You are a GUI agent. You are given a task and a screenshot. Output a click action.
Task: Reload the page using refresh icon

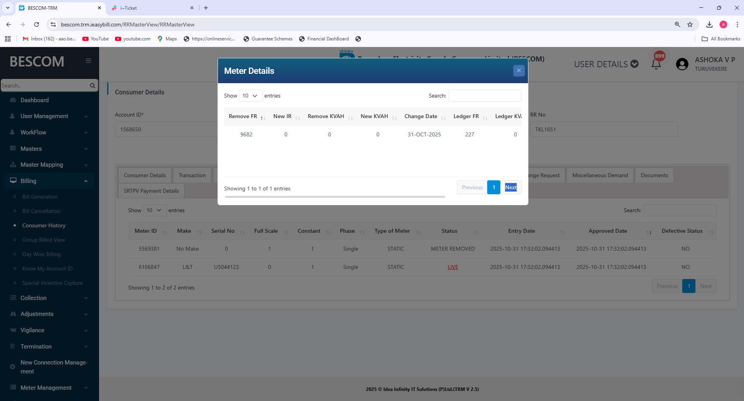click(37, 24)
